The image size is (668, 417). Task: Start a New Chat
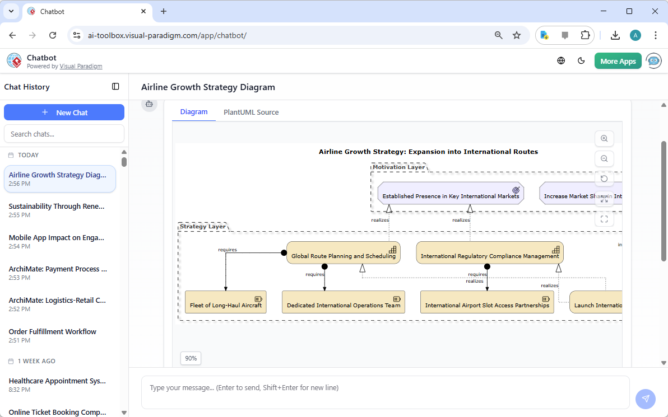pyautogui.click(x=64, y=112)
